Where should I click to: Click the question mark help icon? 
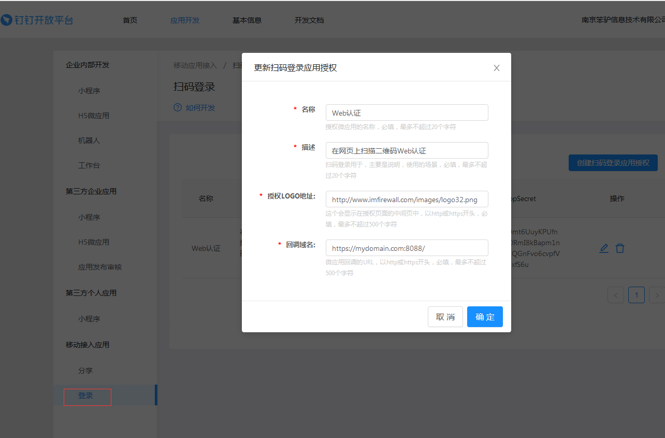click(178, 108)
